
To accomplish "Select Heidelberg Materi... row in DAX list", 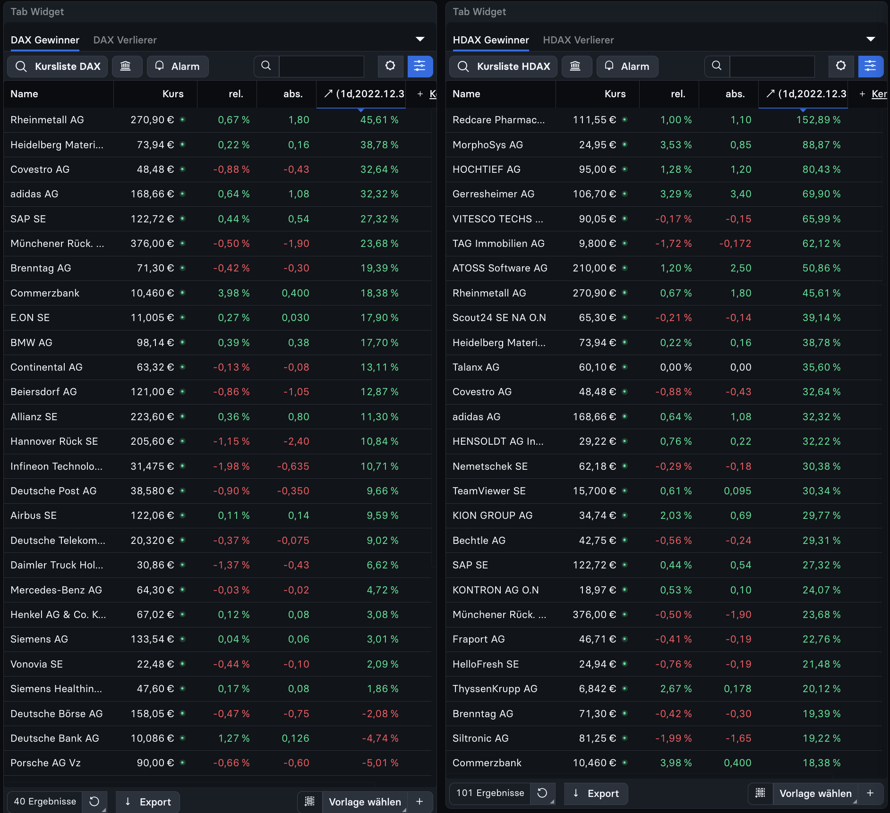I will (218, 145).
